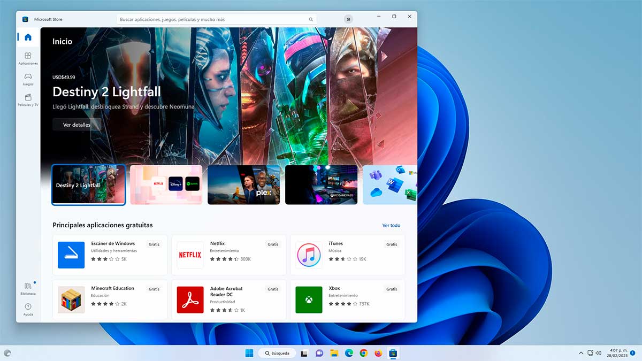Click the Microsoft Store logo in title bar
Image resolution: width=642 pixels, height=361 pixels.
pyautogui.click(x=25, y=19)
